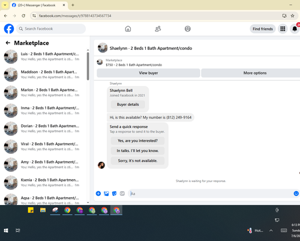This screenshot has height=241, width=300.
Task: Send quick response 'In talks. I'll let you know.'
Action: click(x=137, y=151)
